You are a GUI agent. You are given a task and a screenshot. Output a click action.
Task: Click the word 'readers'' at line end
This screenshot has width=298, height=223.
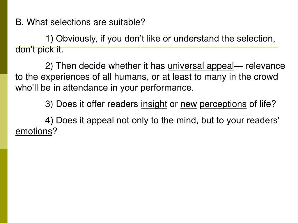pos(263,121)
